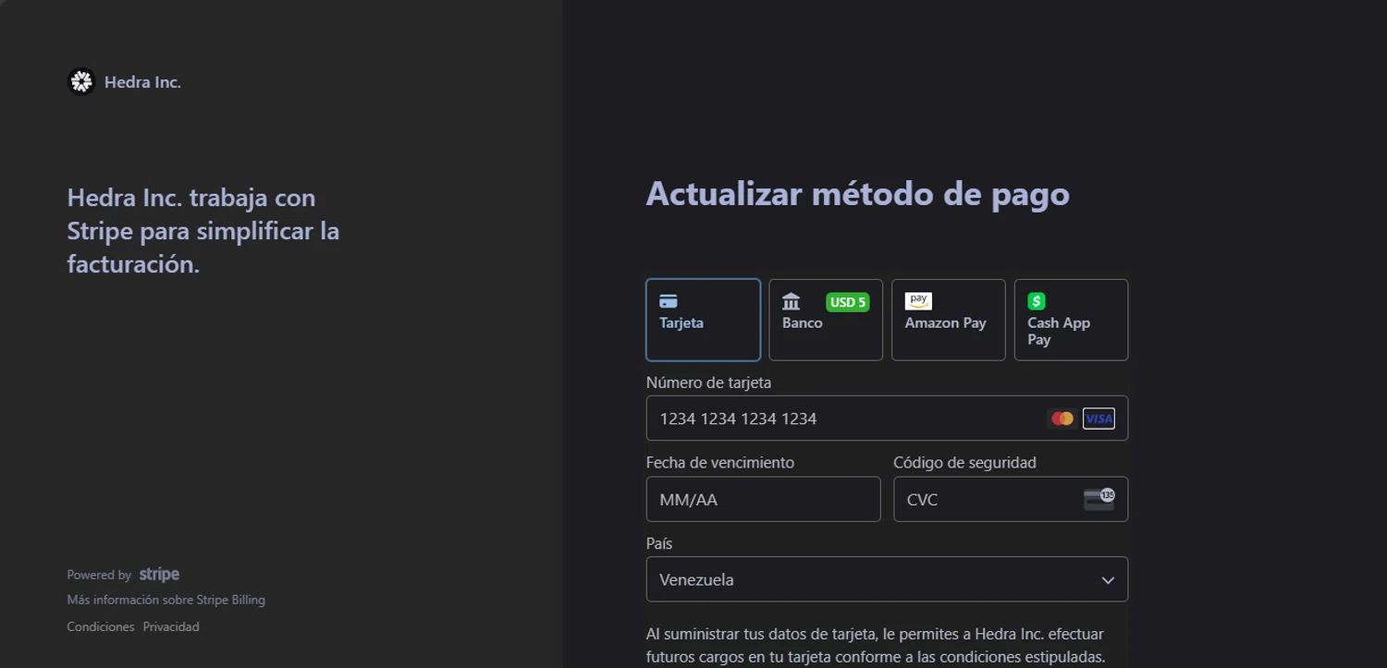Open Más información sobre Stripe Billing

pyautogui.click(x=166, y=600)
